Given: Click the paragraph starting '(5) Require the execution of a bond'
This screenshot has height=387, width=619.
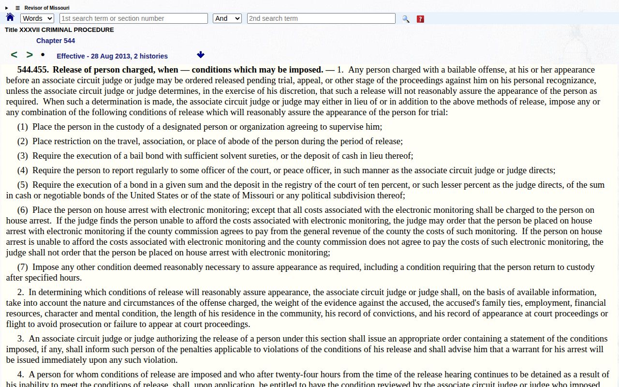Looking at the screenshot, I should [306, 190].
